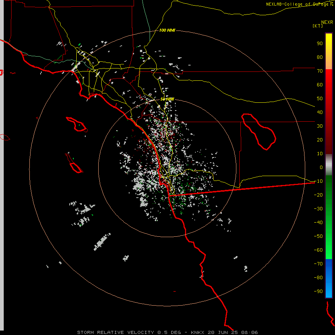This screenshot has width=335, height=335.
Task: Click the 20 JUN 25 date in caption
Action: [223, 332]
